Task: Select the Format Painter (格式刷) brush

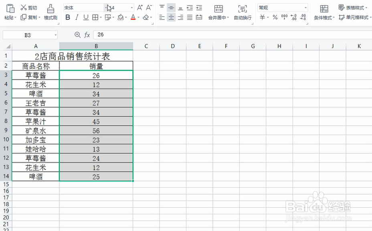Action: [51, 12]
